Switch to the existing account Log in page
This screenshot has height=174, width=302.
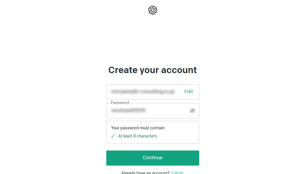(x=177, y=173)
